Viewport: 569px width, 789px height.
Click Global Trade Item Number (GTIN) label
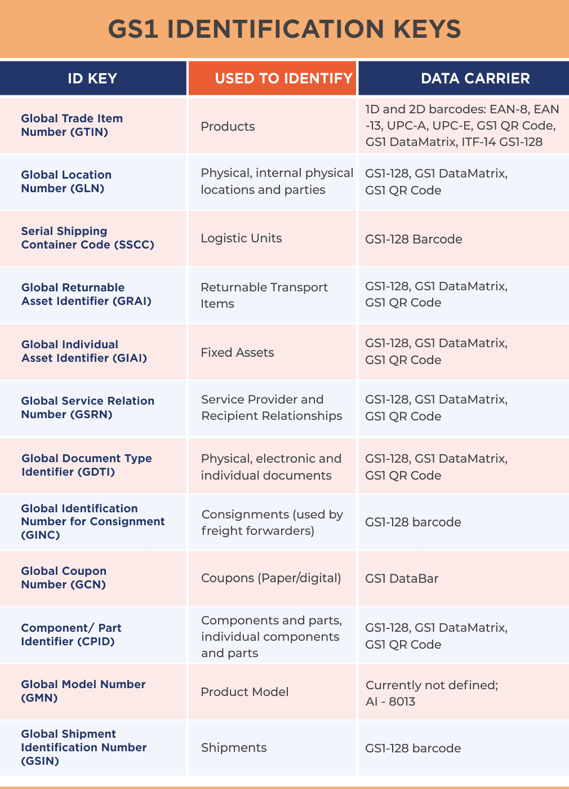click(72, 125)
